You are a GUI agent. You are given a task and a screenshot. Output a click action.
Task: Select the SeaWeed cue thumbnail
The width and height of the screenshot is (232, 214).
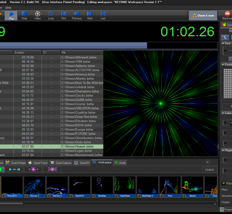pyautogui.click(x=125, y=187)
